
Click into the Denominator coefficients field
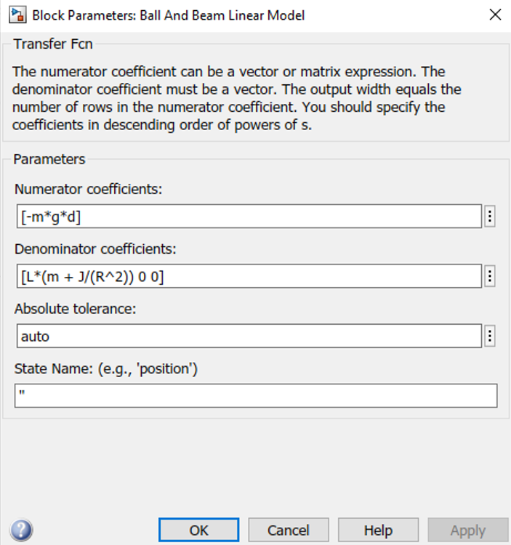click(x=249, y=276)
